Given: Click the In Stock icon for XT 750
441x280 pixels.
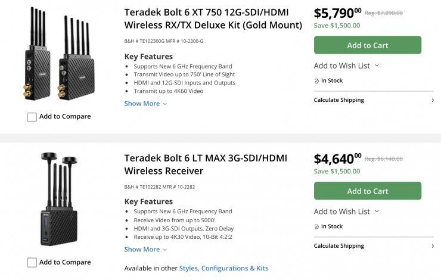Looking at the screenshot, I should click(x=317, y=81).
